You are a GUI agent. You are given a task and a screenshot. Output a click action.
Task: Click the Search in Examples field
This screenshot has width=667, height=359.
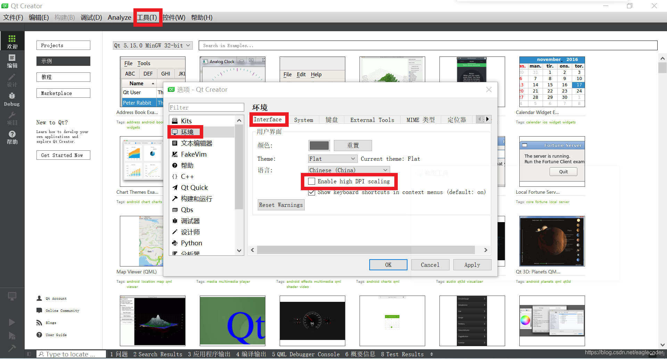point(428,45)
